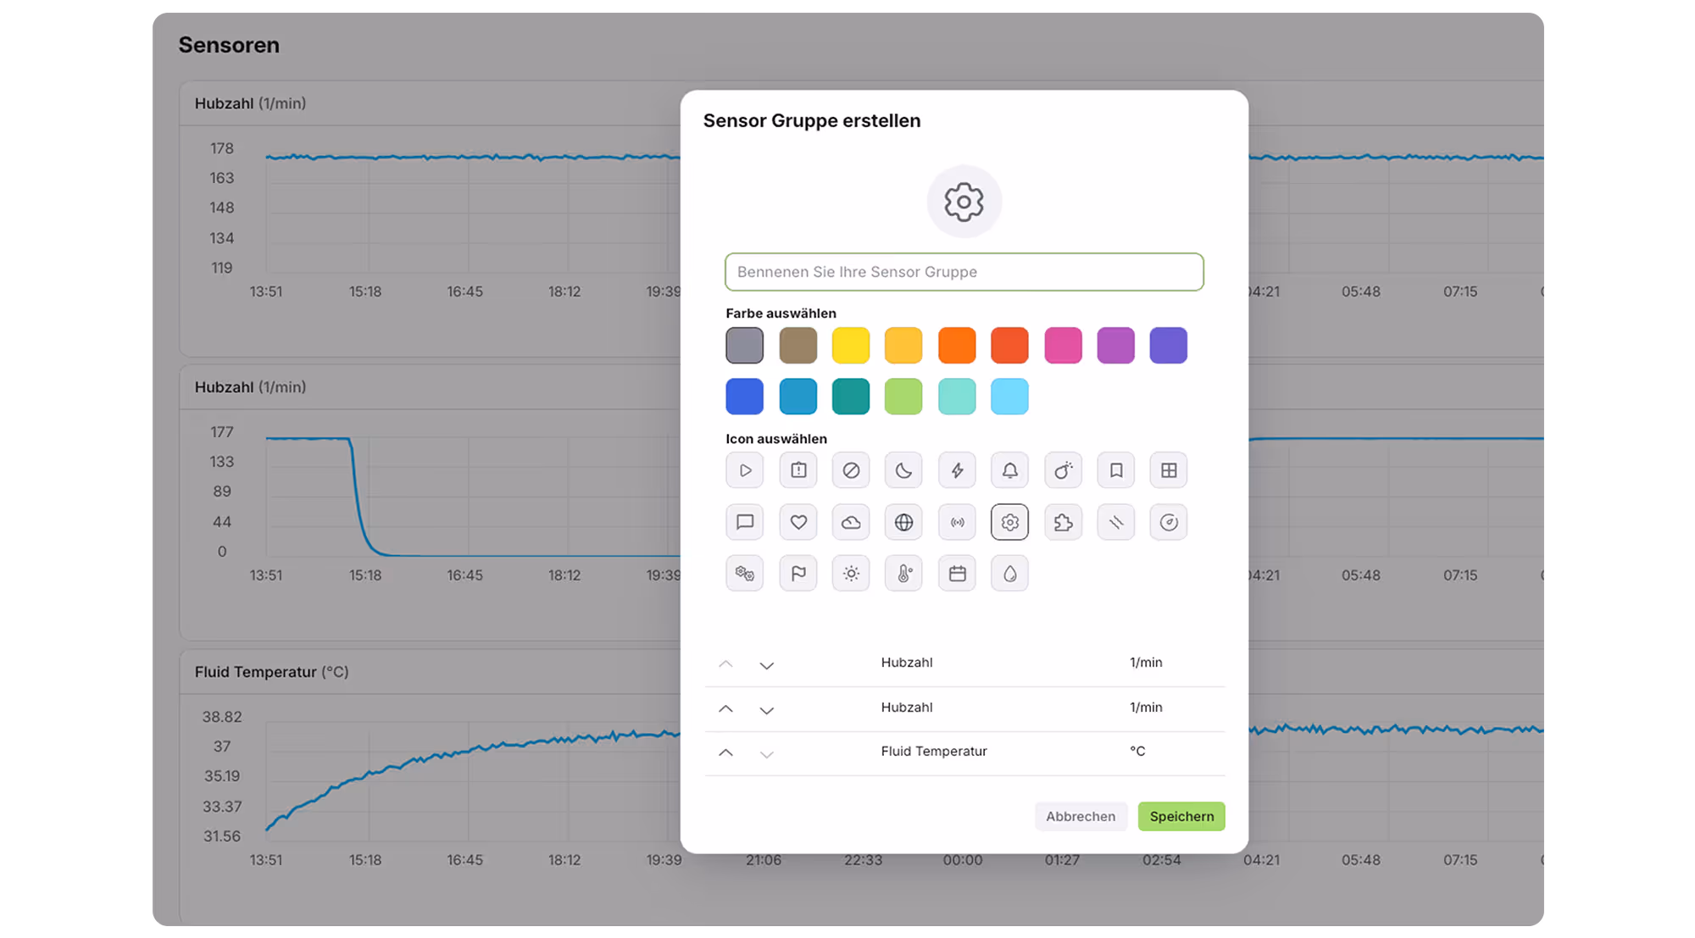Select the royal blue color swatch
The image size is (1695, 938).
pos(744,397)
